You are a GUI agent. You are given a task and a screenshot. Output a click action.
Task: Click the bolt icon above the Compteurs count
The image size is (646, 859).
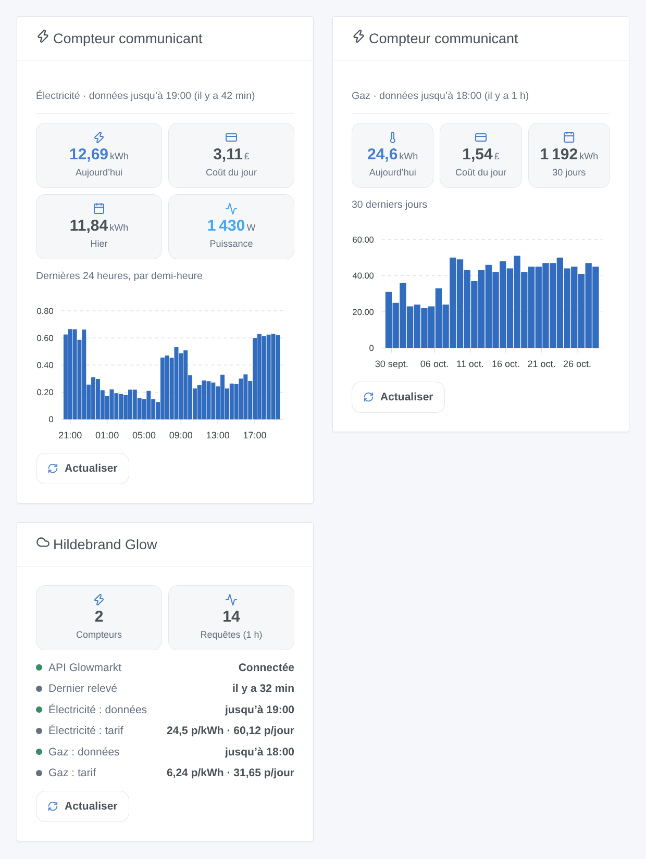tap(99, 600)
